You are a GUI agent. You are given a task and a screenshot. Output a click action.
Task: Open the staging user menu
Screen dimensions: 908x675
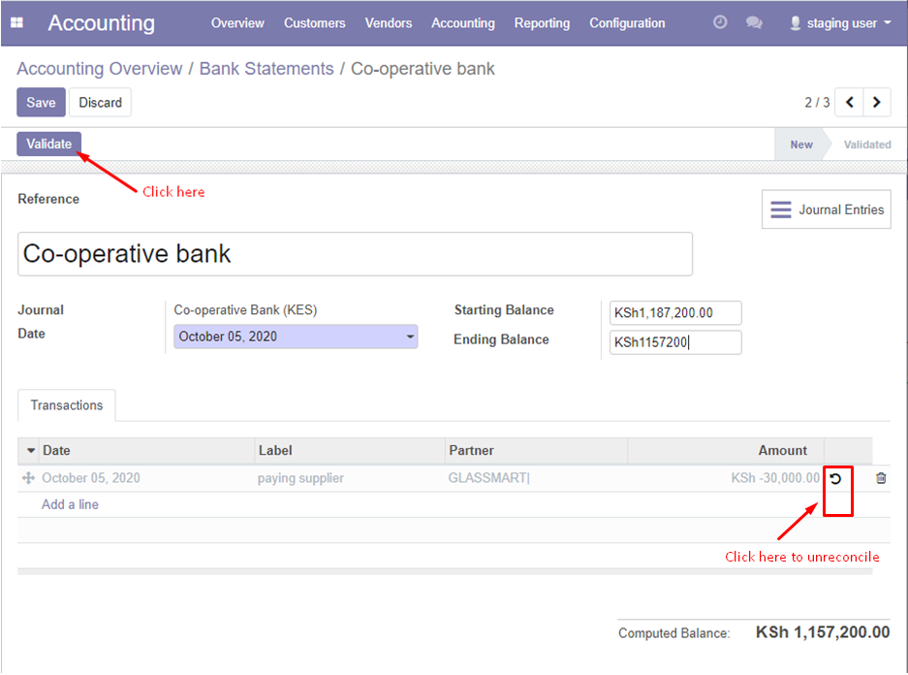(x=840, y=23)
